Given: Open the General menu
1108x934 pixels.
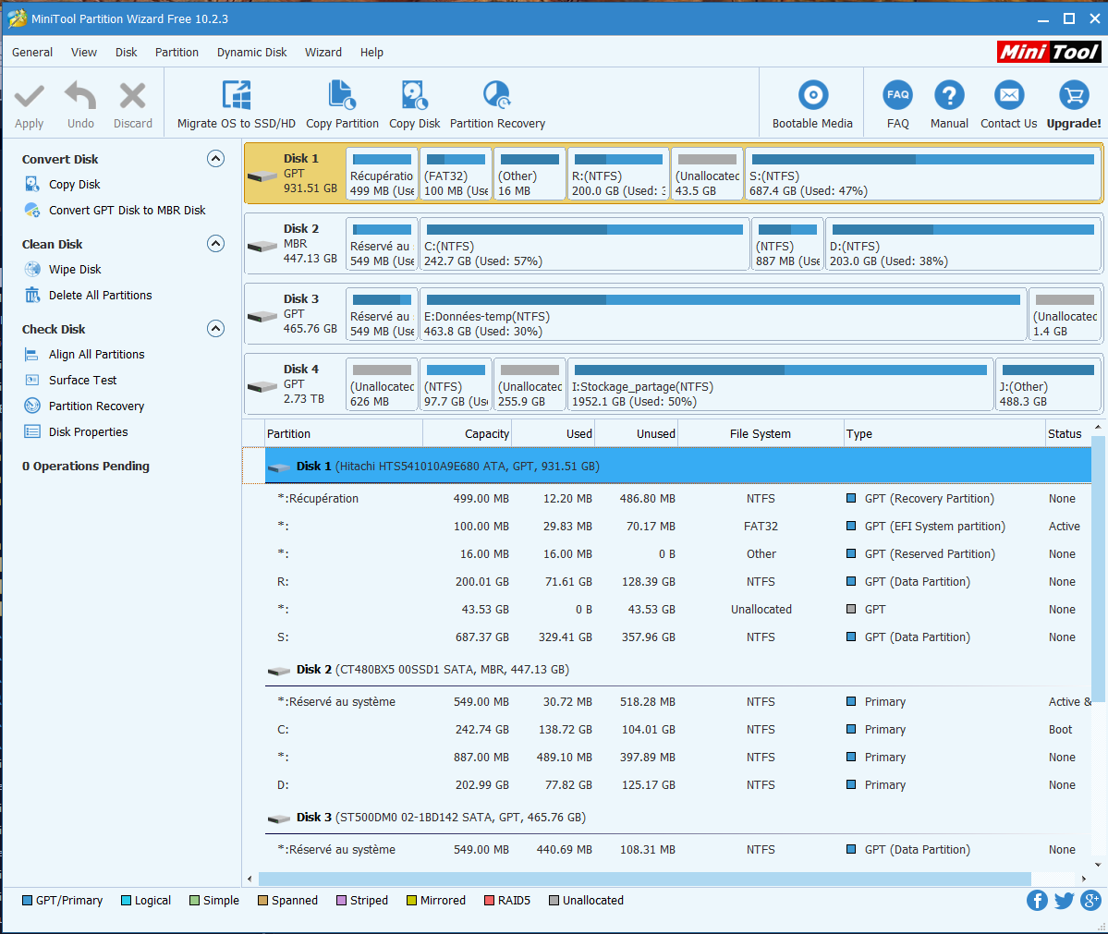Looking at the screenshot, I should pyautogui.click(x=32, y=53).
